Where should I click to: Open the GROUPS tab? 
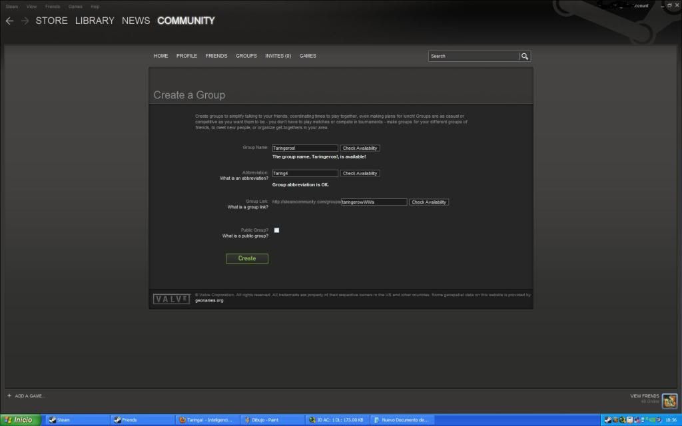[246, 56]
